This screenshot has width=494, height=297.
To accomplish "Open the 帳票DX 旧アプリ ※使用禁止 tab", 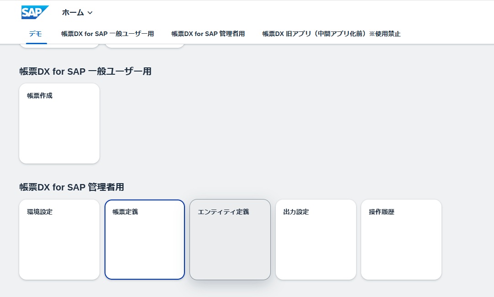I will (x=331, y=34).
